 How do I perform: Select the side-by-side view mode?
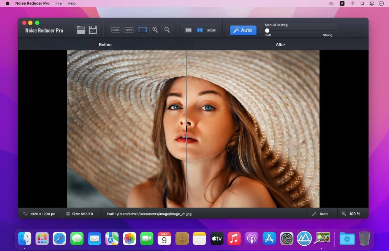[211, 30]
